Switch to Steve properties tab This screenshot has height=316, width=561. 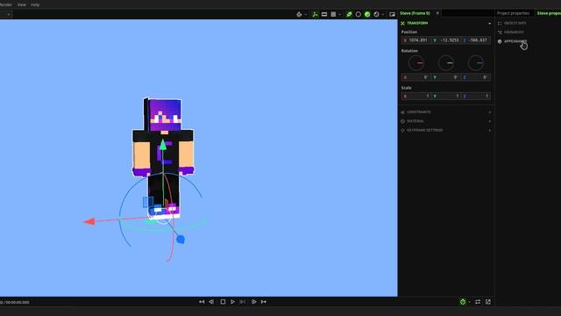(549, 13)
